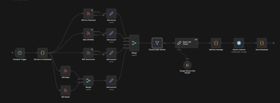This screenshot has width=280, height=103.
Task: Open the RSS Read node
Action: [66, 71]
